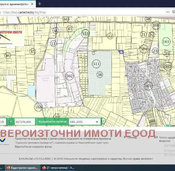Click map zone label 22
The width and height of the screenshot is (175, 171).
[152, 35]
